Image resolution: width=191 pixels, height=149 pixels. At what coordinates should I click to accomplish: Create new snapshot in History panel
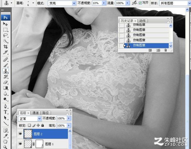[158, 50]
